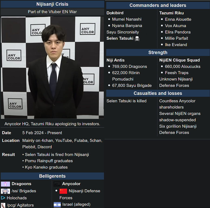Click the Holochads entry

pos(17,198)
